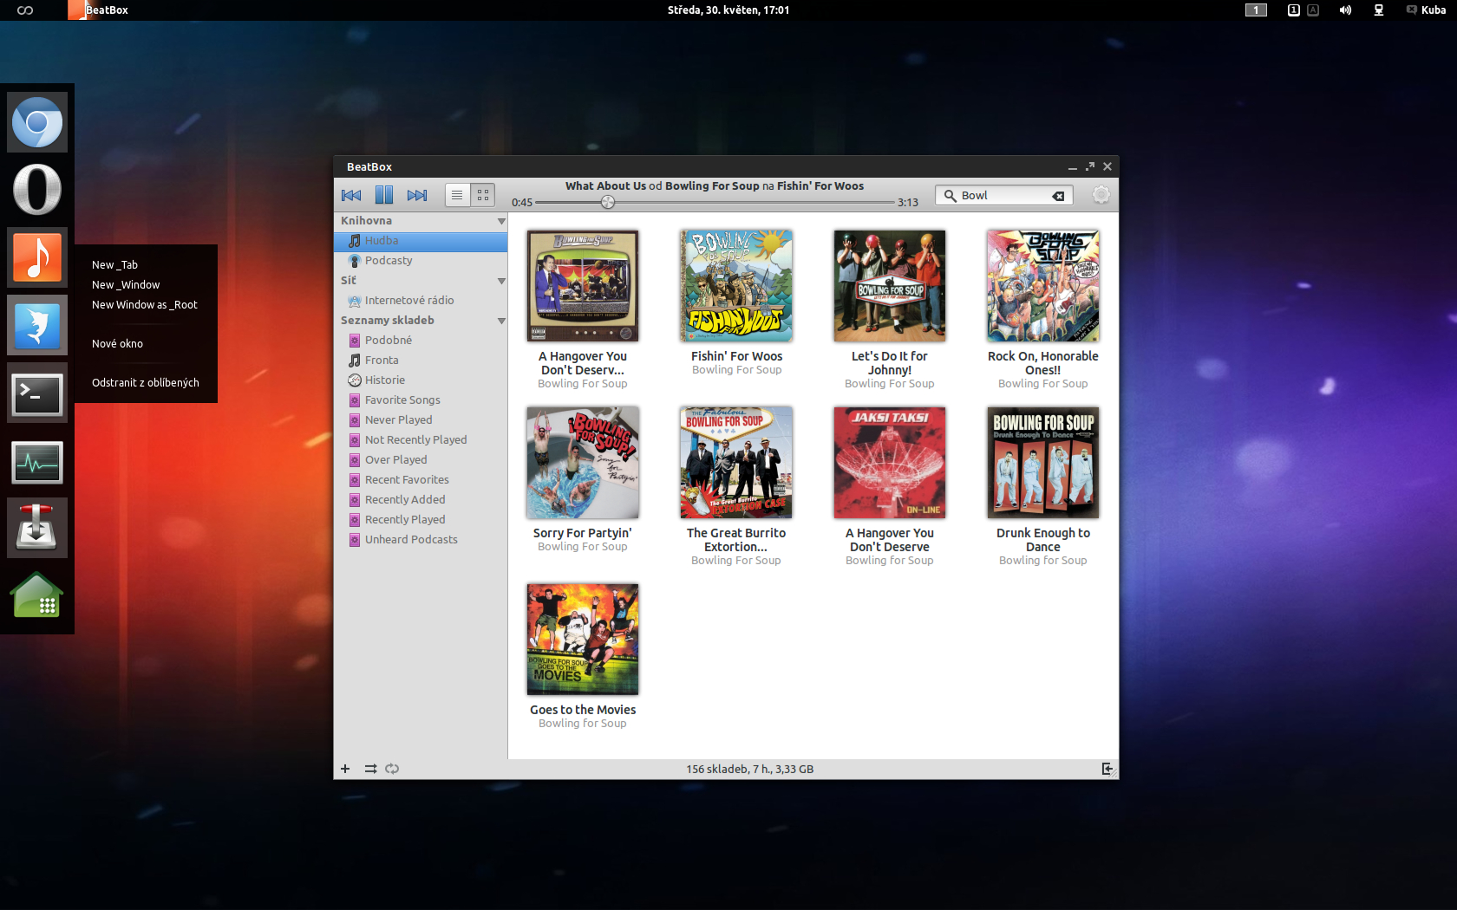Clear the search field text

[1058, 196]
